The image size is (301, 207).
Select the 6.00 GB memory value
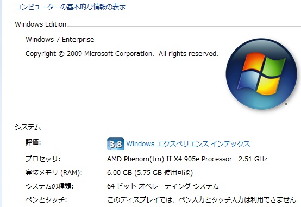coord(120,173)
